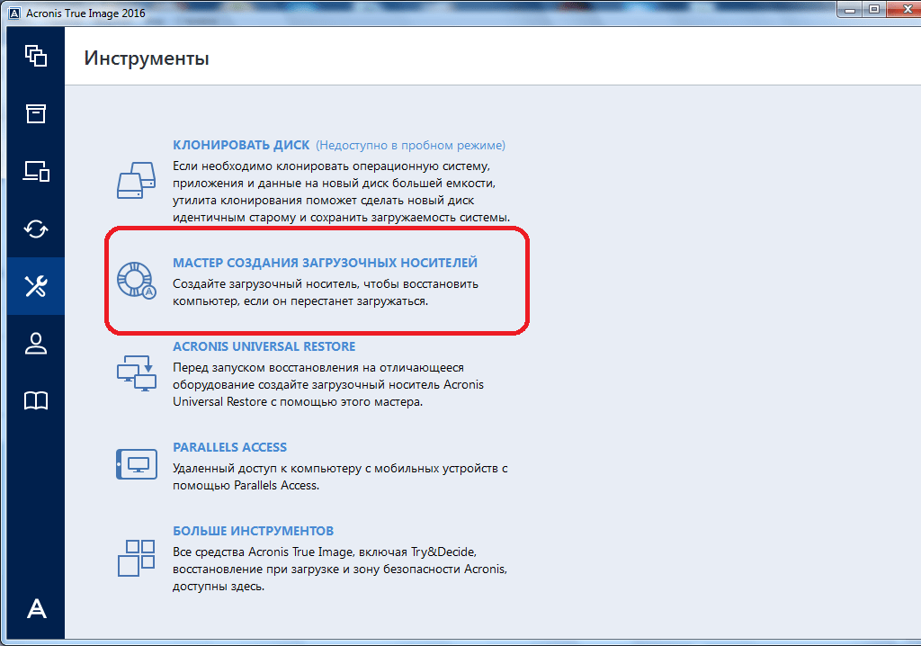Open ACRONIS UNIVERSAL RESTORE link
The height and width of the screenshot is (646, 921).
264,346
